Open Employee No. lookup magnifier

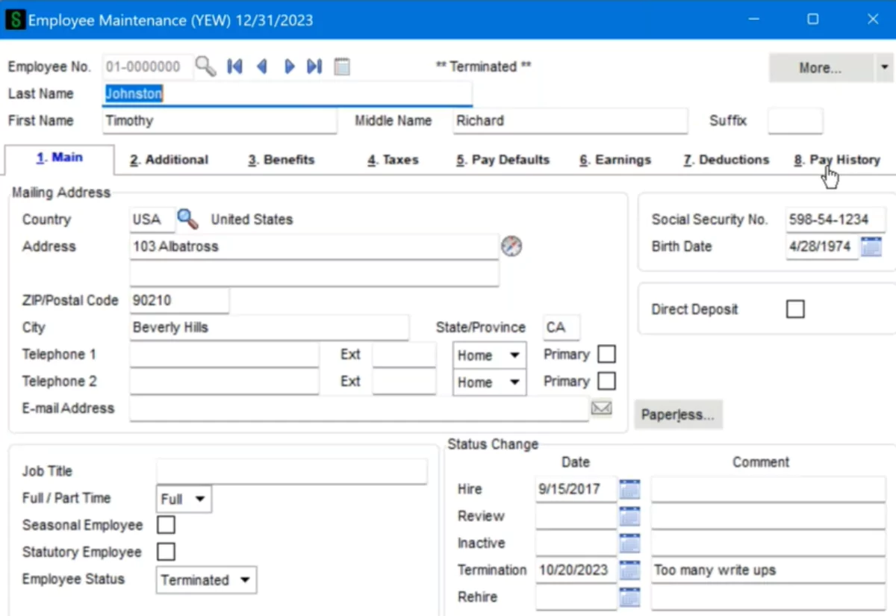pyautogui.click(x=205, y=66)
